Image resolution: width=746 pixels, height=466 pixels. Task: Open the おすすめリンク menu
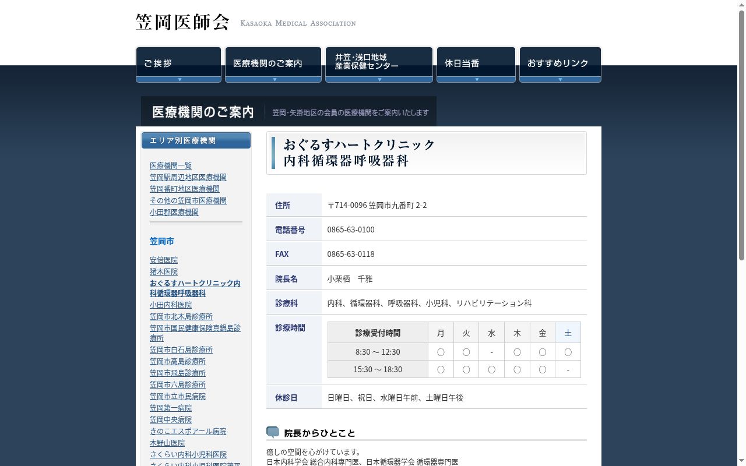560,65
